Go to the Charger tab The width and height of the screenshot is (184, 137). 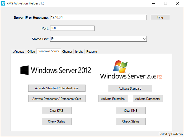point(67,52)
